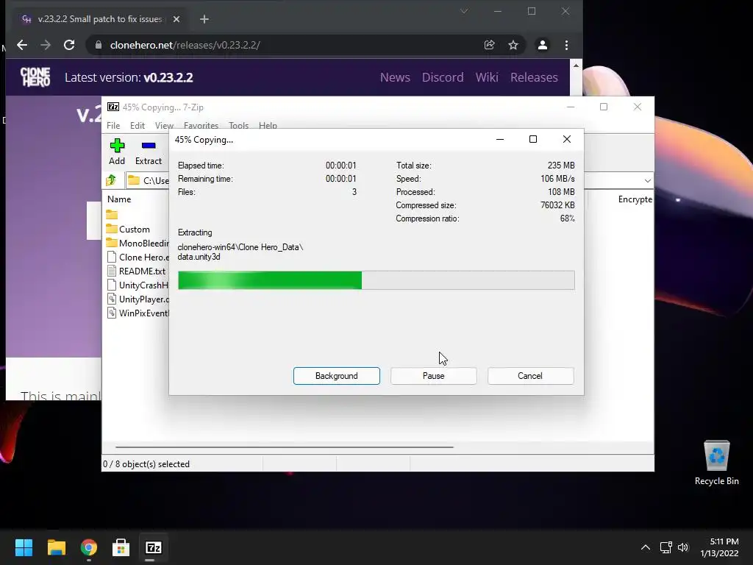Click the Encrypted column header in 7-Zip
Screen dimensions: 753x565
pyautogui.click(x=635, y=199)
